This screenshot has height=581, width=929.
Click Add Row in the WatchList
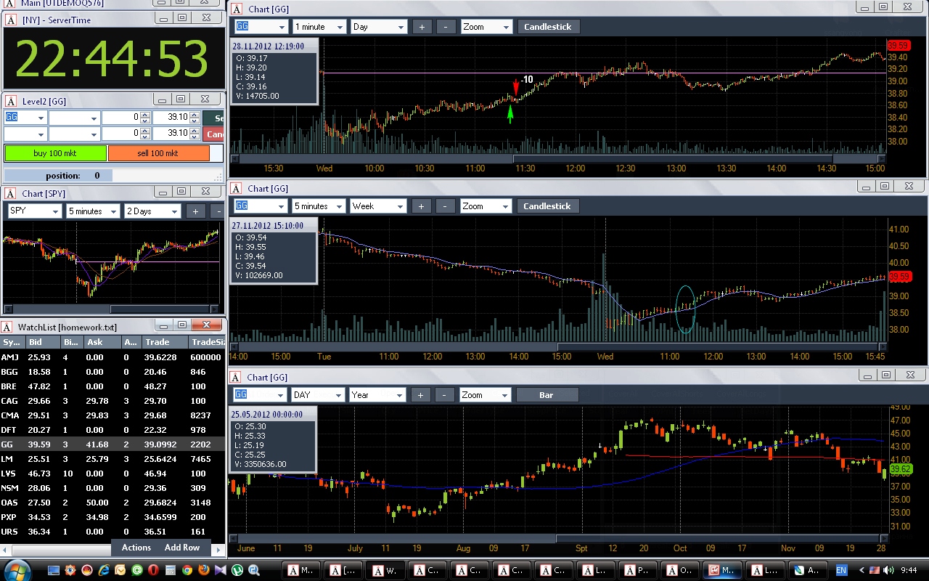[181, 548]
